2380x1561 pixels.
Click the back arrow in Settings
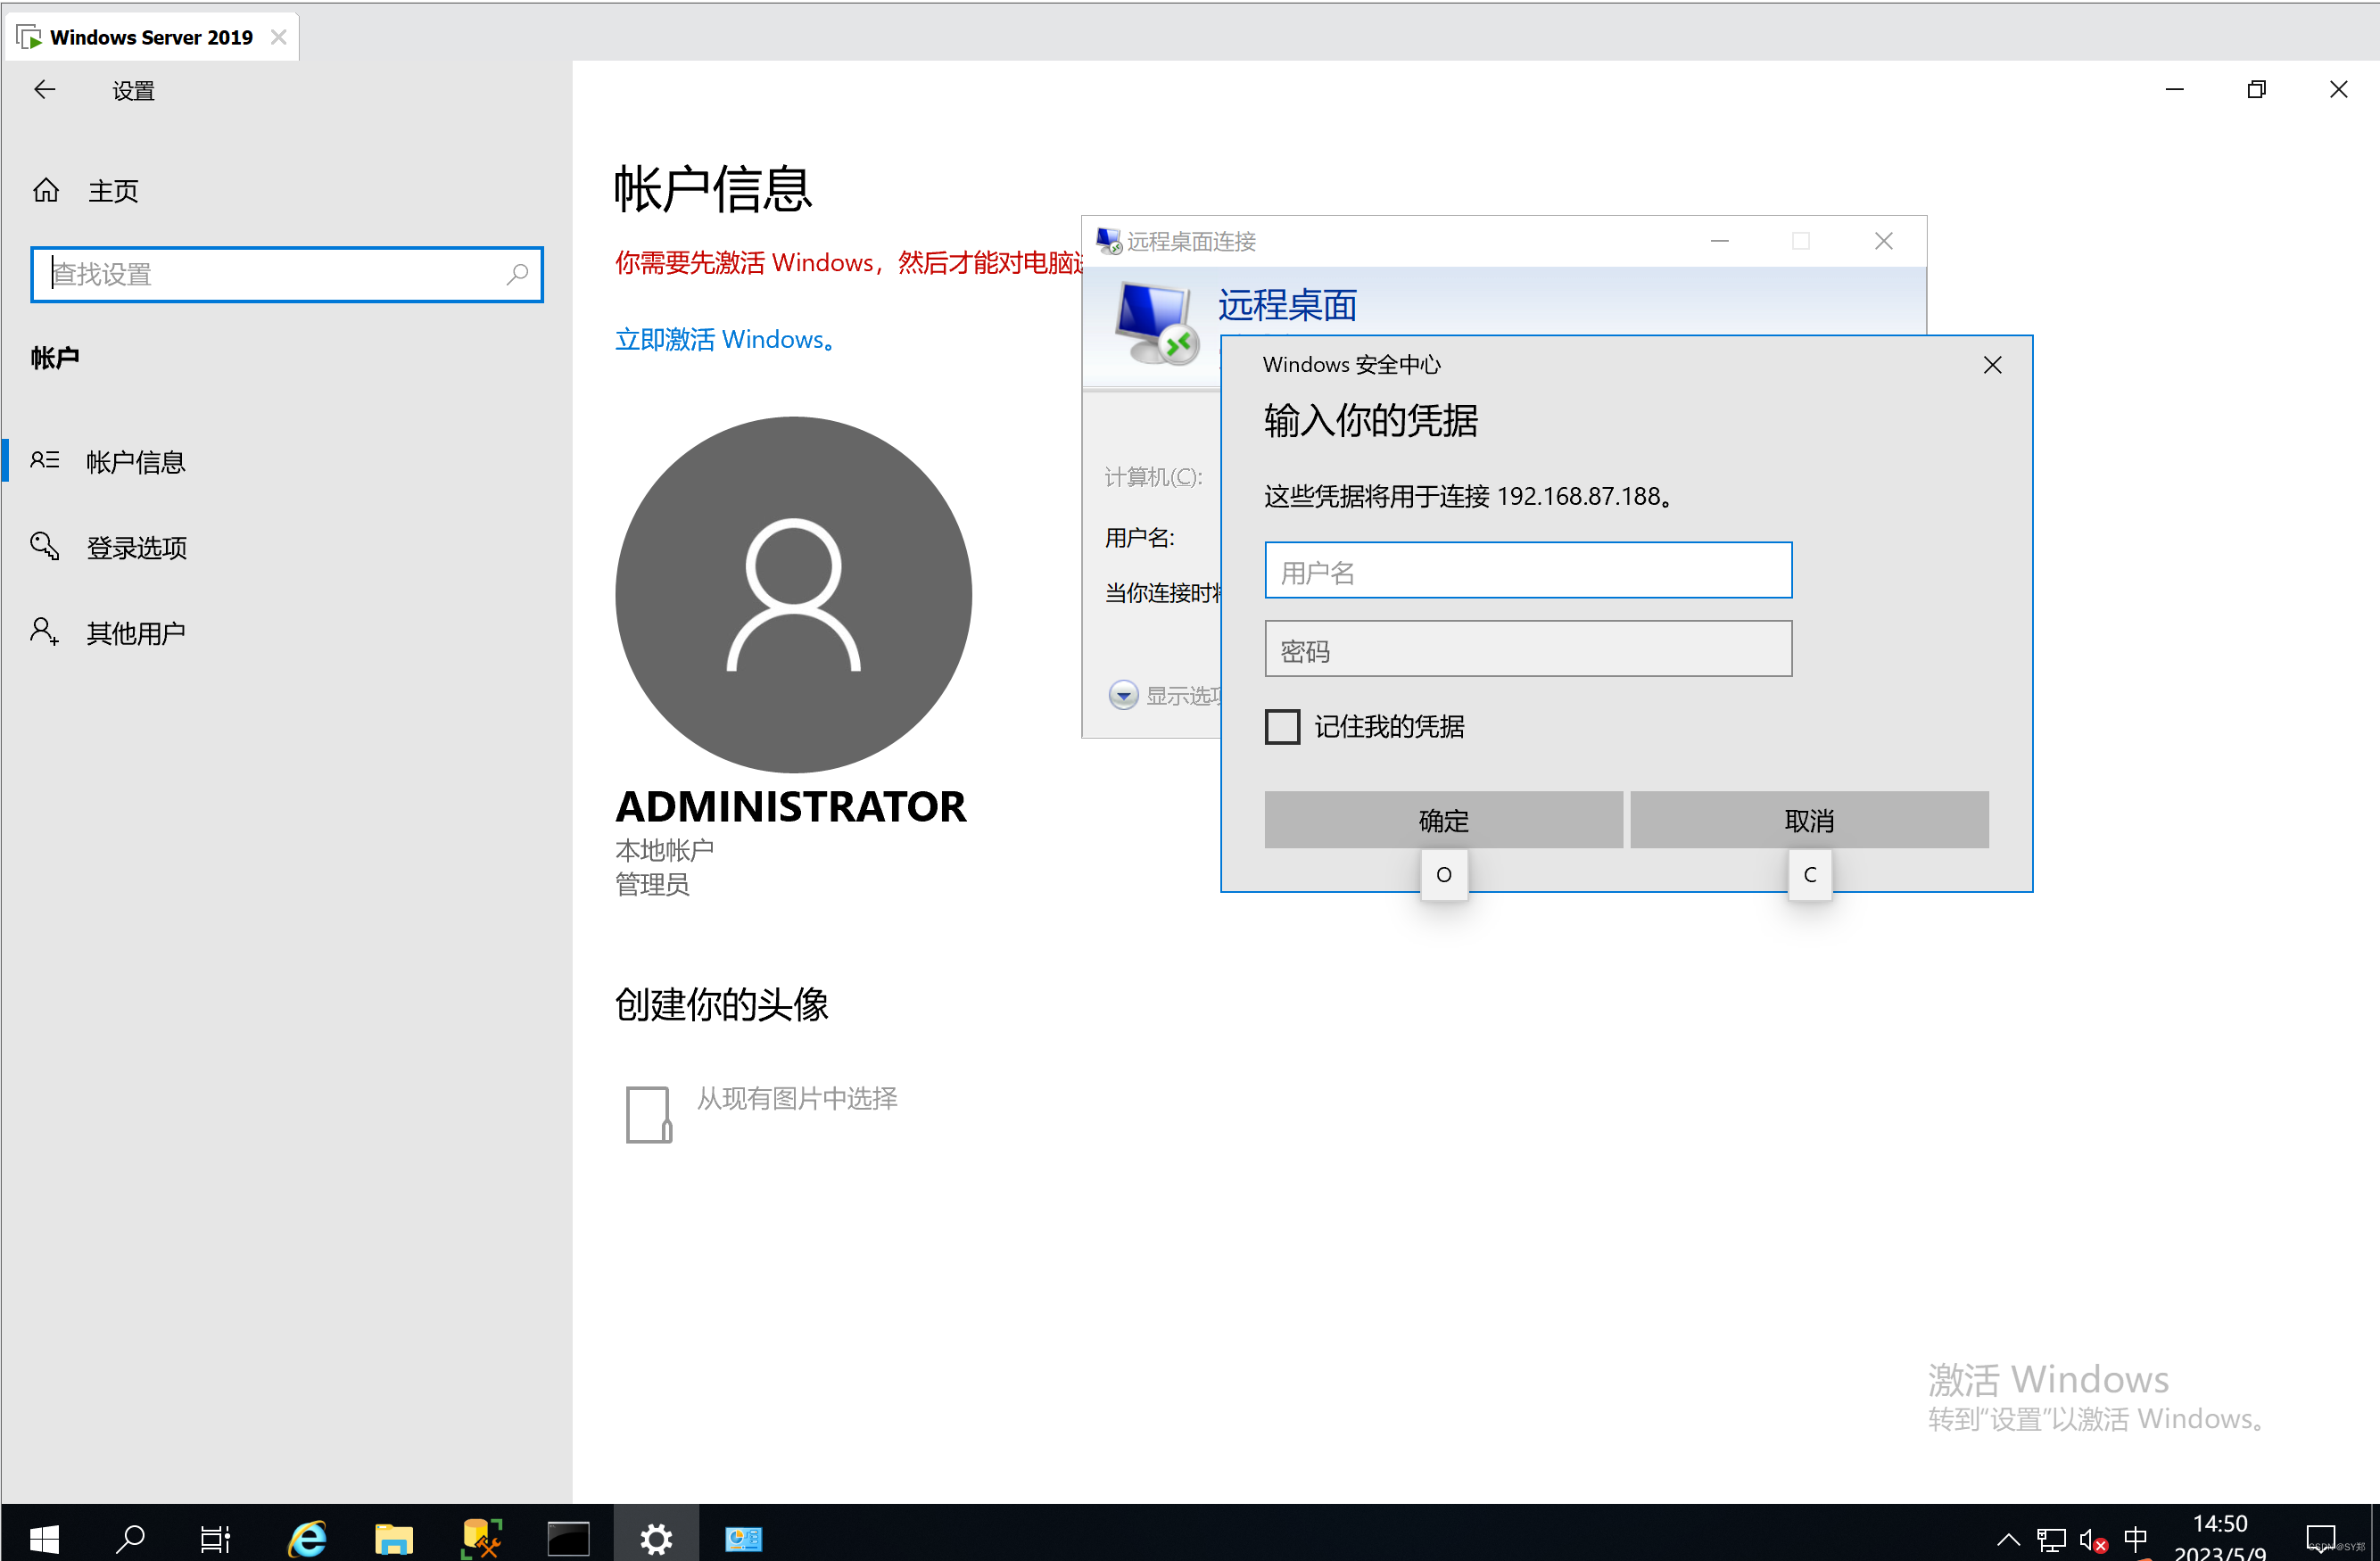[44, 90]
